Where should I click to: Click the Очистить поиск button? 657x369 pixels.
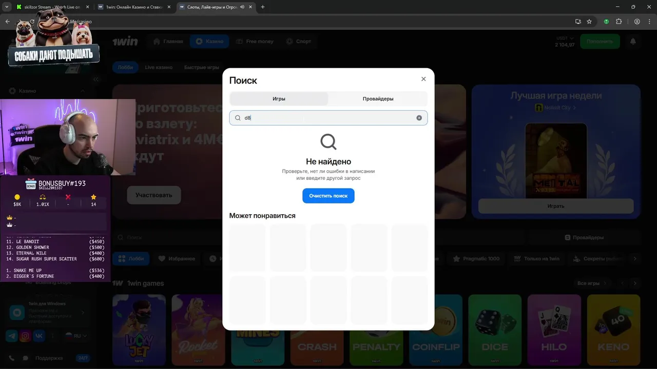328,196
